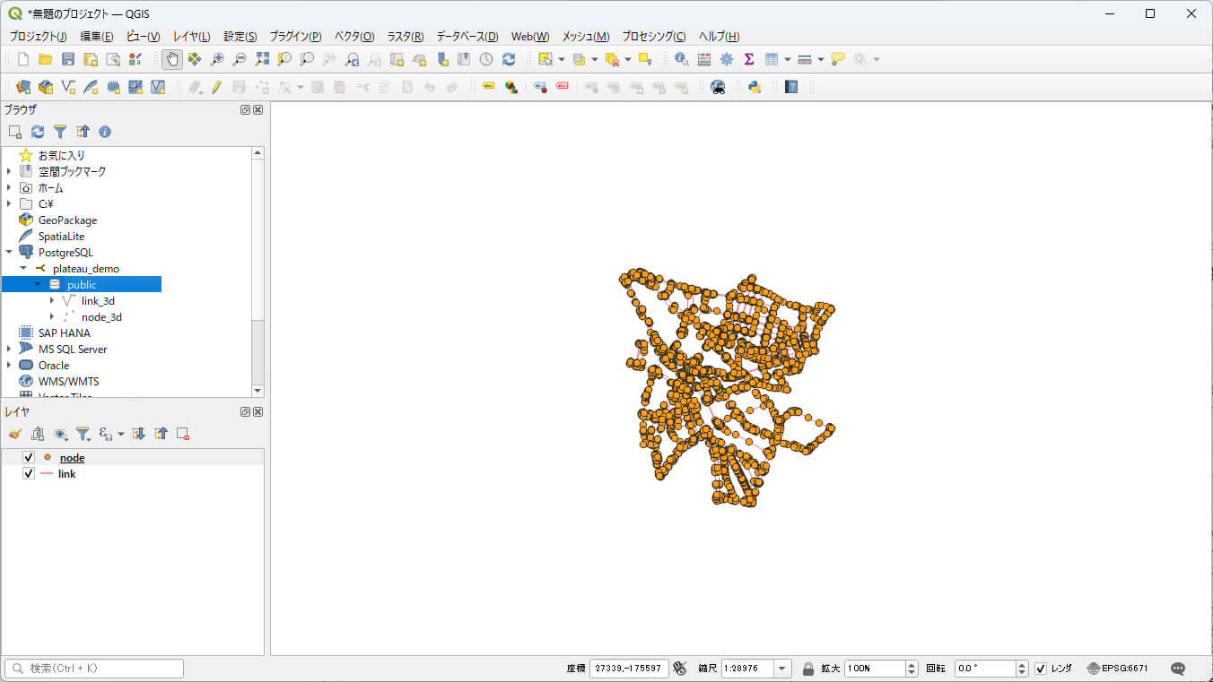Select the WMS/WMTS browser item
Screen dimensions: 1213x682
click(x=68, y=381)
